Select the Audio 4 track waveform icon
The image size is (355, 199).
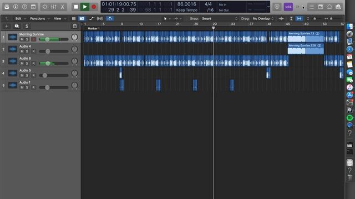pyautogui.click(x=12, y=49)
